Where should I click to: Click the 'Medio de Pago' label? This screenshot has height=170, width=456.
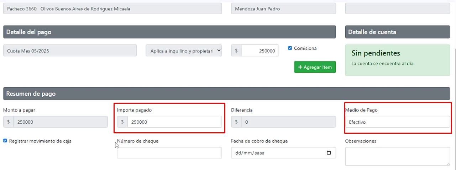(361, 110)
